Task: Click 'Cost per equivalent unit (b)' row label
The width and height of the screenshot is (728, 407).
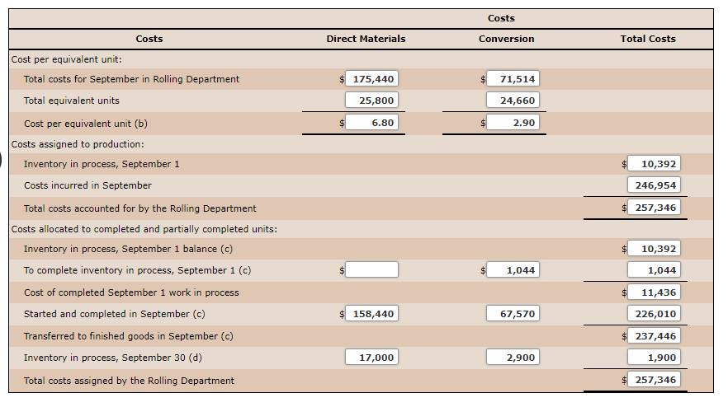Action: 86,124
